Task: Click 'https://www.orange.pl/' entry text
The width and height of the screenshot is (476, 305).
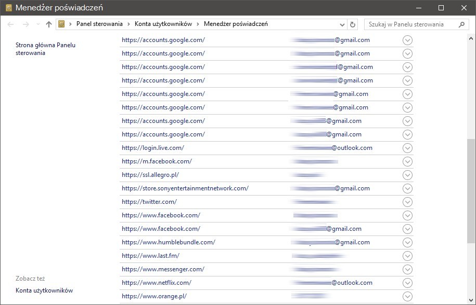Action: (x=154, y=296)
